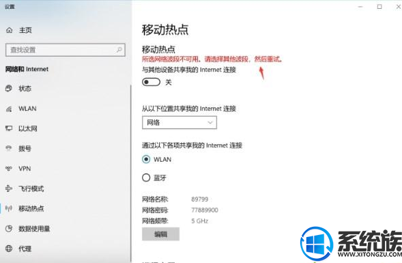Turn on the Internet sharing toggle switch

coord(151,82)
